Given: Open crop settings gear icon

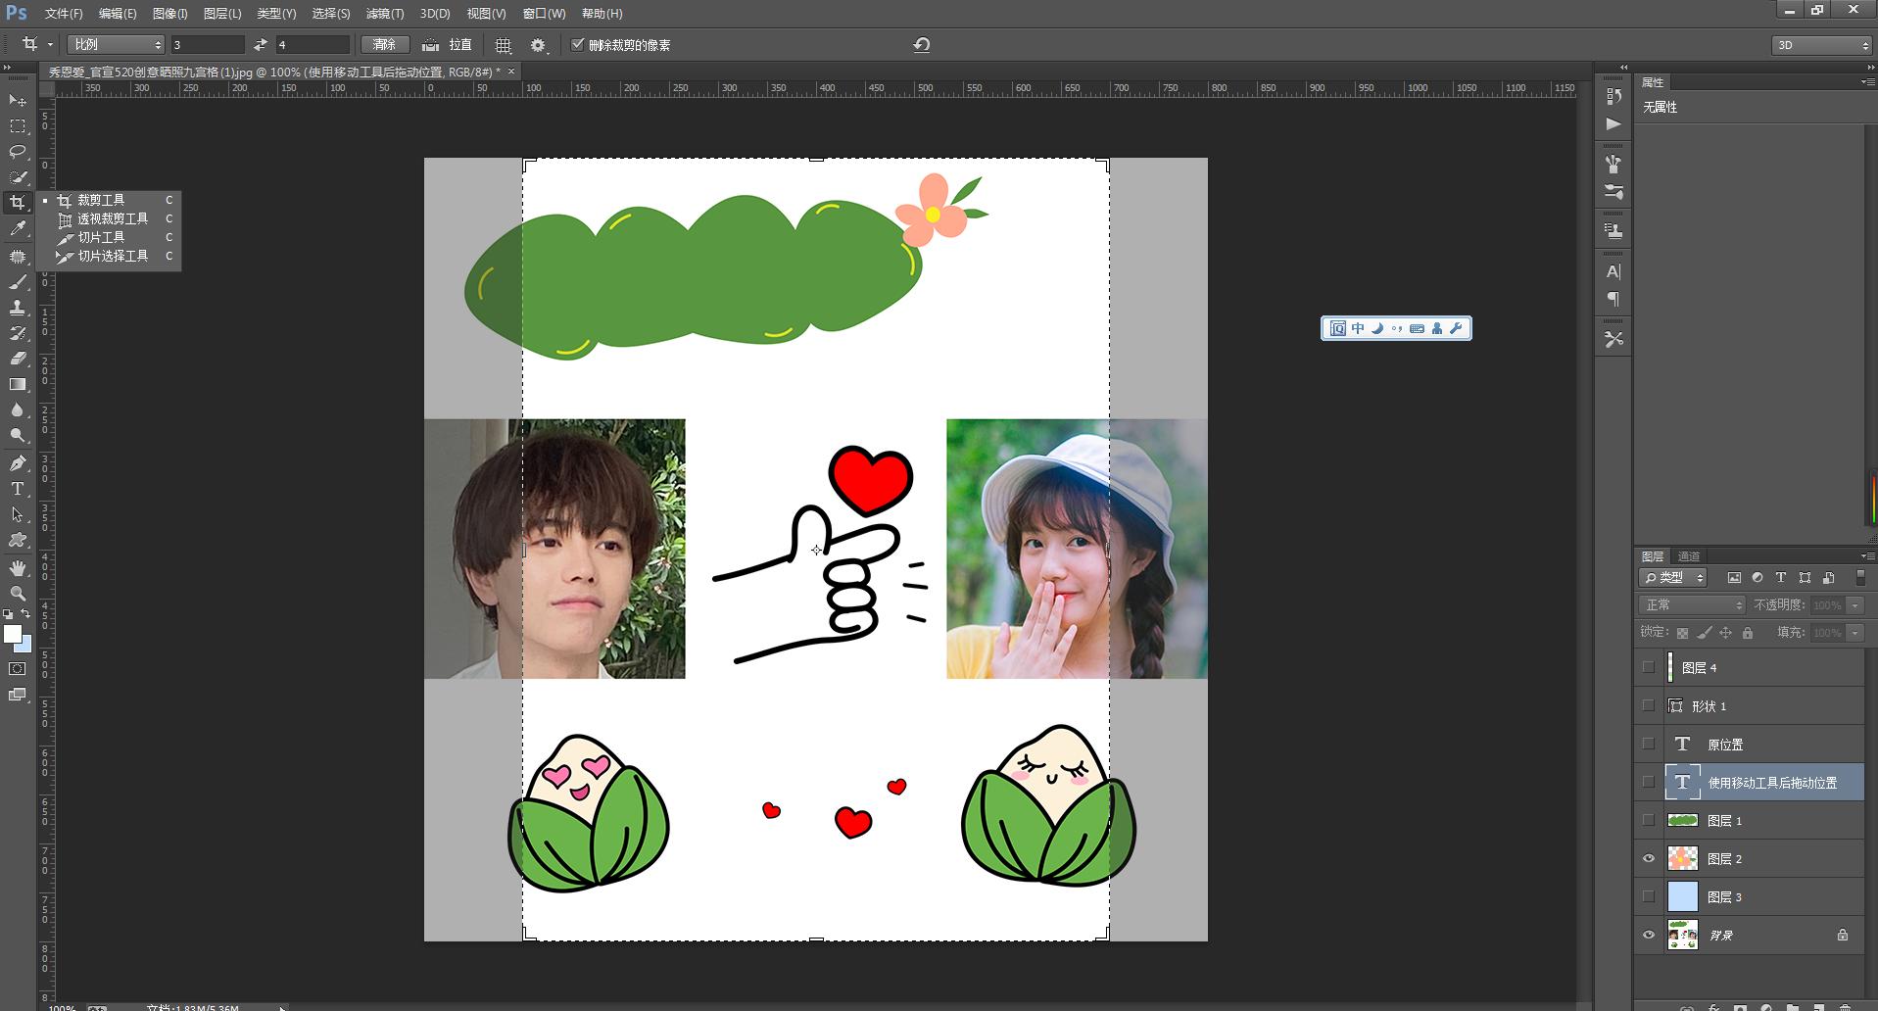Looking at the screenshot, I should click(538, 45).
